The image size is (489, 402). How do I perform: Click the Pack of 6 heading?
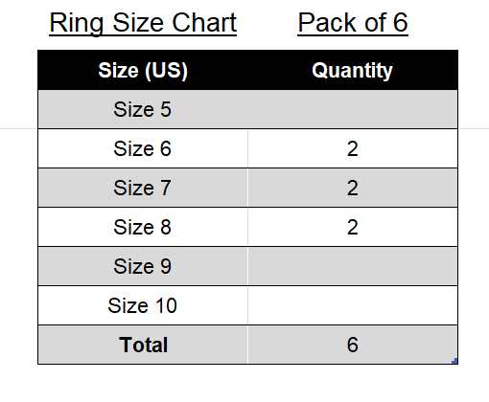[x=353, y=23]
